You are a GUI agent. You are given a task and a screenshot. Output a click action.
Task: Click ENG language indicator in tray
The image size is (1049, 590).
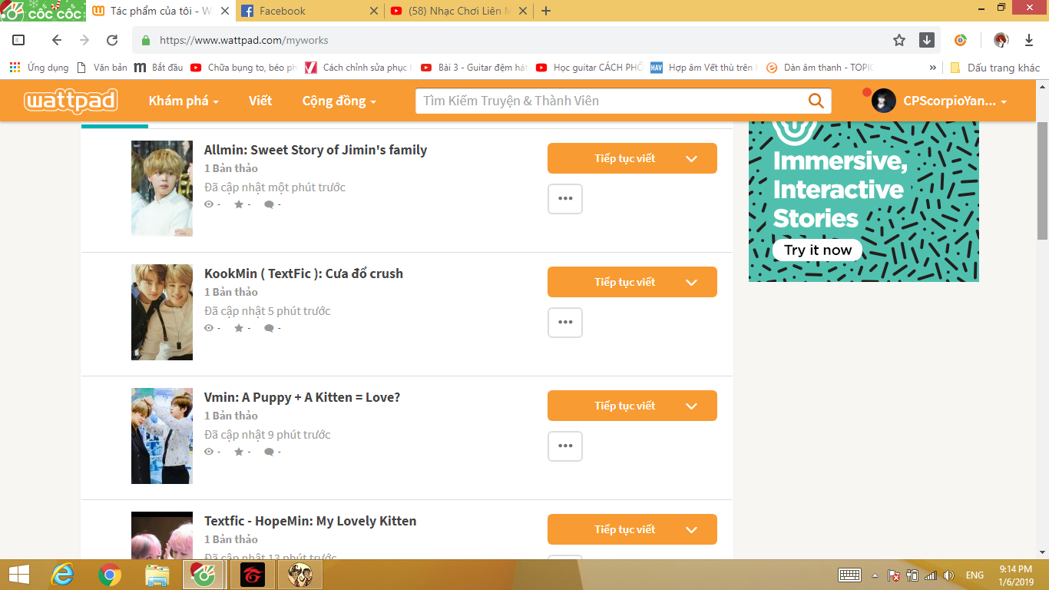pos(975,575)
